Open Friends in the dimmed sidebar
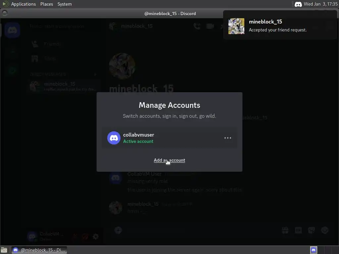This screenshot has width=339, height=254. [64, 44]
